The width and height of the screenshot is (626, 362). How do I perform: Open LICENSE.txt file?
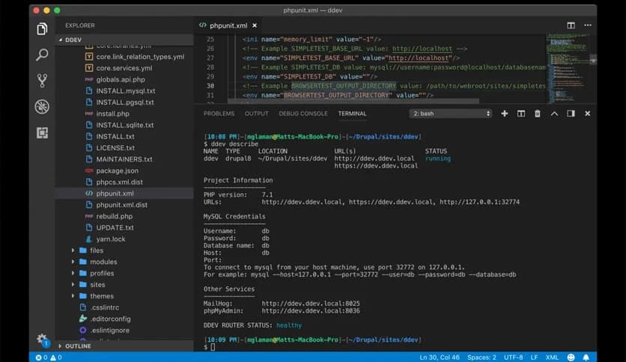coord(115,148)
